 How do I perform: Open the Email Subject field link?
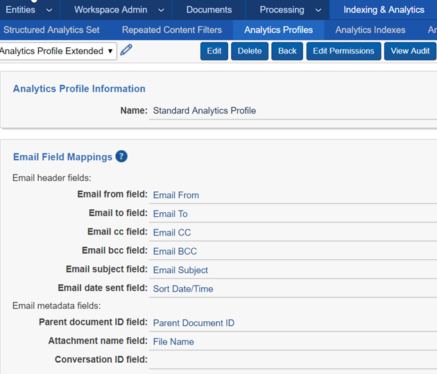coord(180,270)
